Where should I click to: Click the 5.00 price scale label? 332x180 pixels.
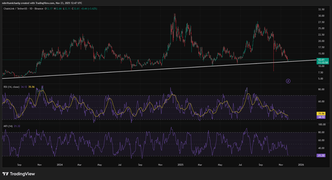coord(321,79)
